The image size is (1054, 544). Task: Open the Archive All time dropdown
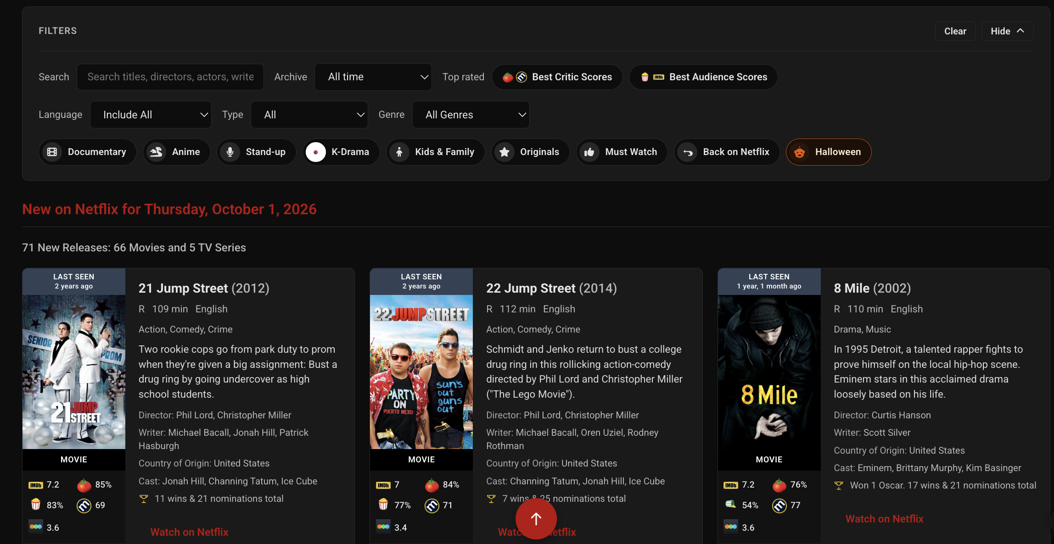(373, 77)
